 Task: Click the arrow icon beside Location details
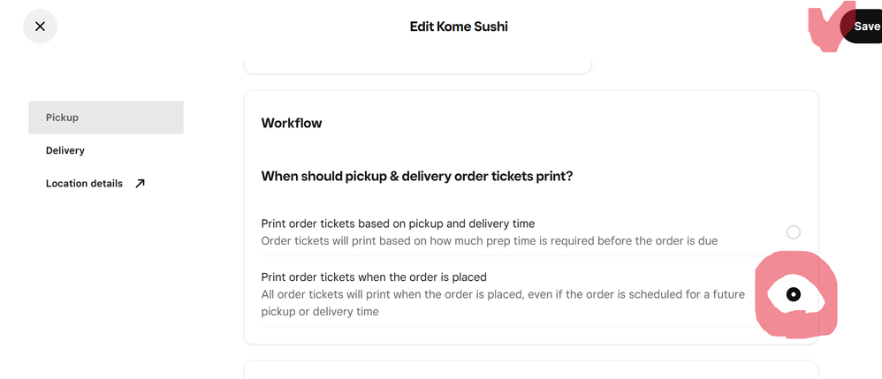pyautogui.click(x=140, y=184)
